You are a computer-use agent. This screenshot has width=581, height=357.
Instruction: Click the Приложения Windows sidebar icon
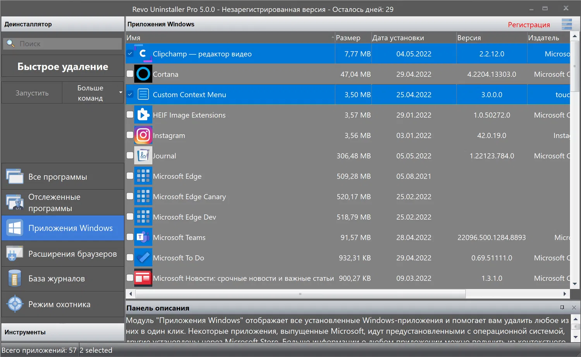point(15,228)
